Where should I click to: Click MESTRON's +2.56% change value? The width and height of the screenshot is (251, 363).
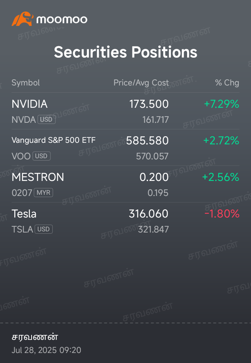[221, 177]
